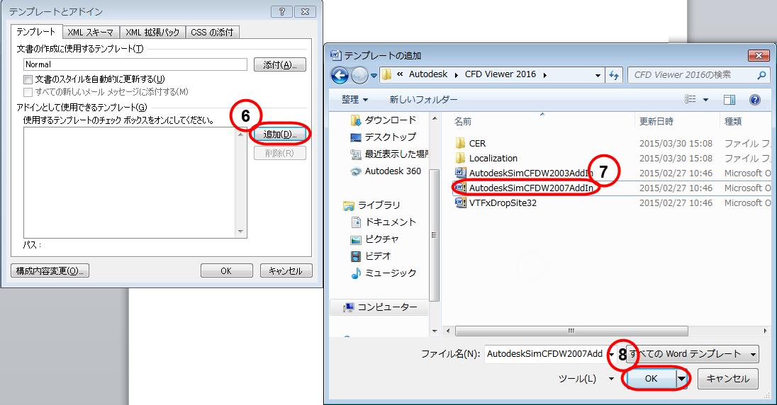Click the Normal template name field
This screenshot has width=777, height=405.
pos(135,64)
